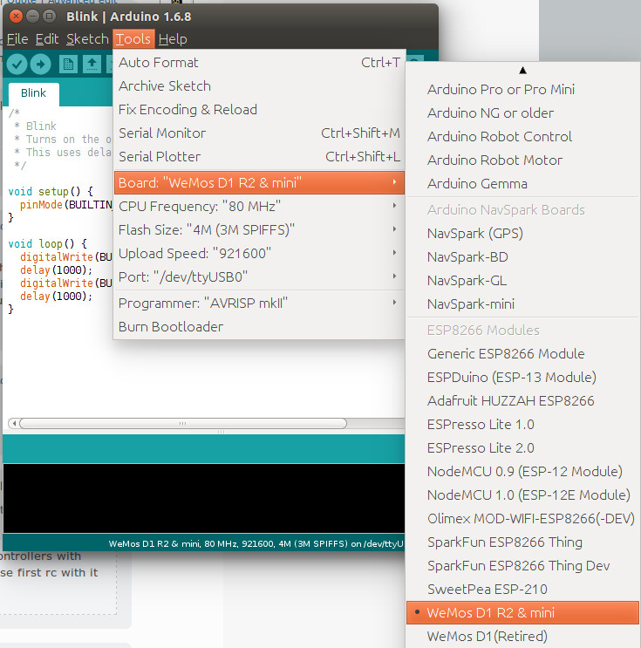This screenshot has height=648, width=641.
Task: Select ESPresso Lite 1.0 board
Action: pos(522,425)
